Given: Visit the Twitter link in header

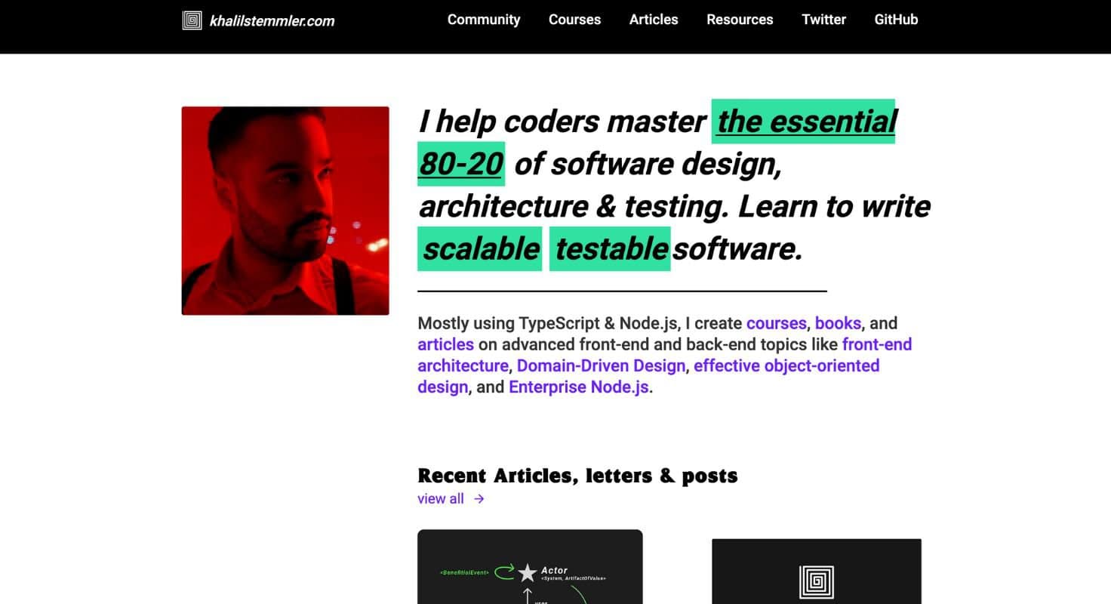Looking at the screenshot, I should [x=823, y=20].
